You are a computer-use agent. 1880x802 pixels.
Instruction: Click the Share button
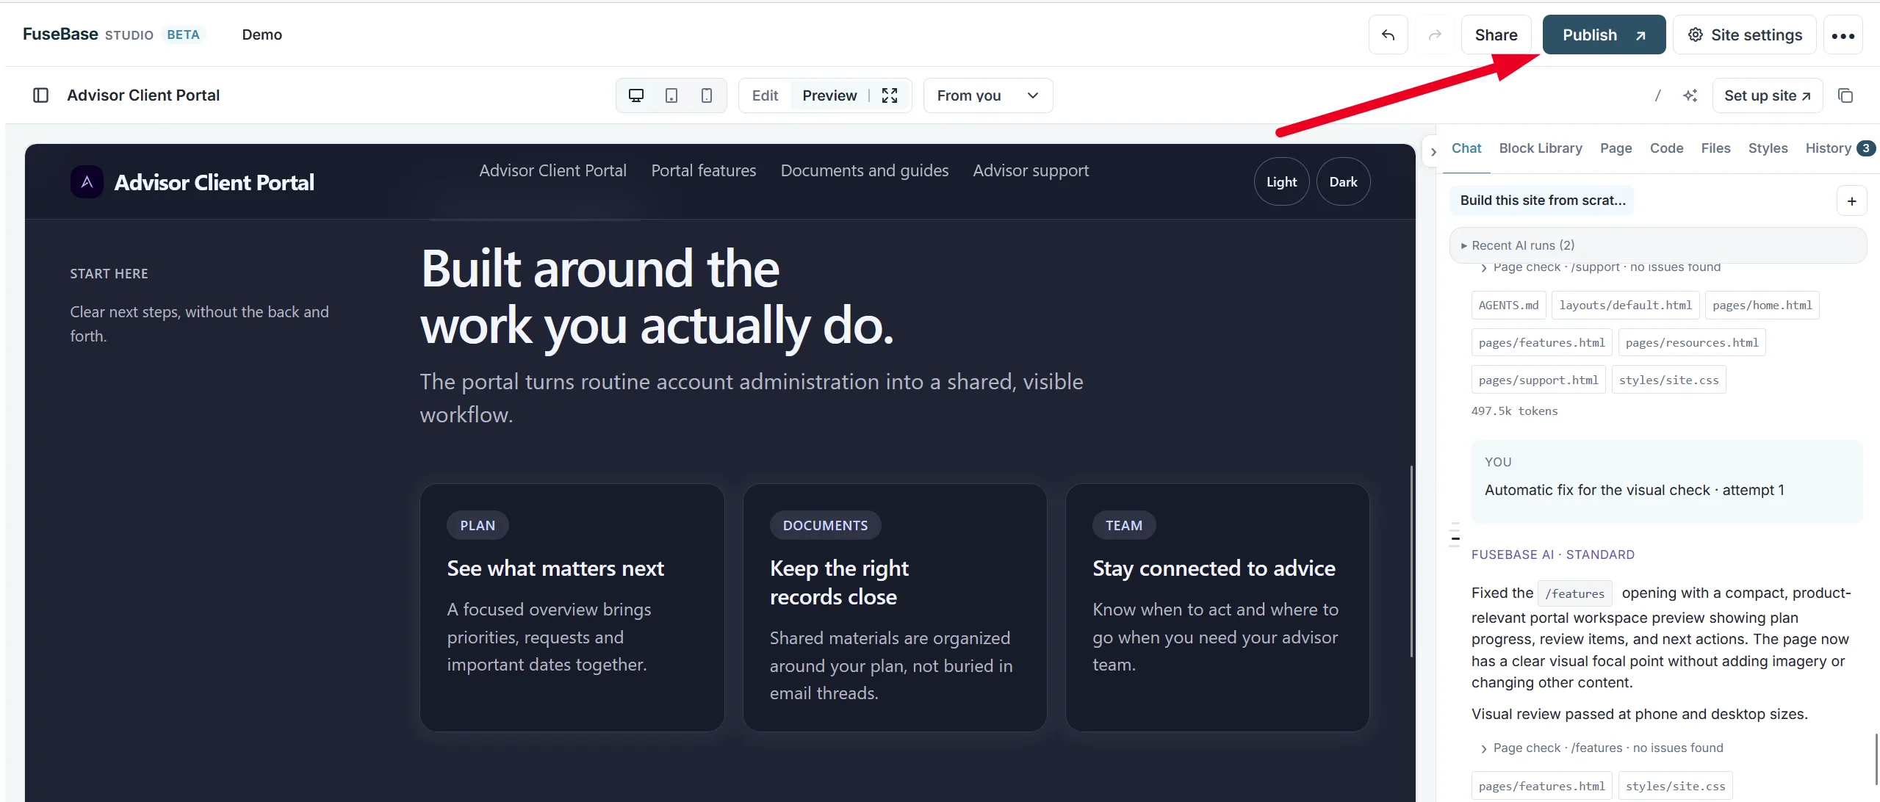[1496, 35]
